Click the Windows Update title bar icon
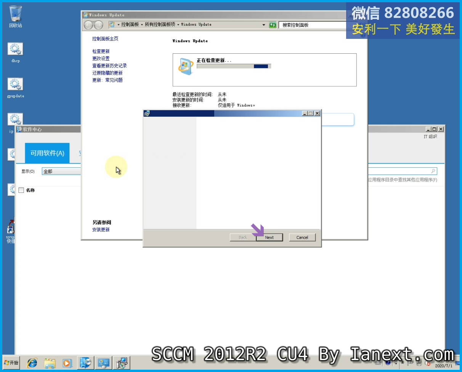This screenshot has width=462, height=372. [x=86, y=15]
